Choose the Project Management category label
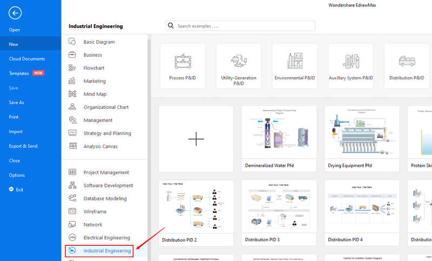This screenshot has height=261, width=432. click(x=106, y=173)
